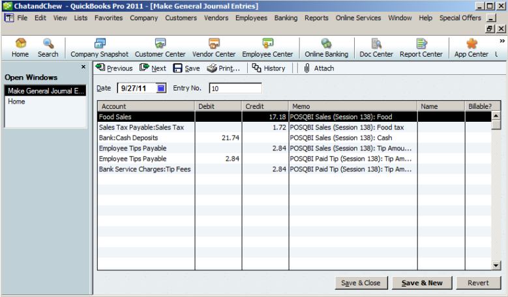This screenshot has height=297, width=508.
Task: Click the Save & Close button
Action: point(361,283)
